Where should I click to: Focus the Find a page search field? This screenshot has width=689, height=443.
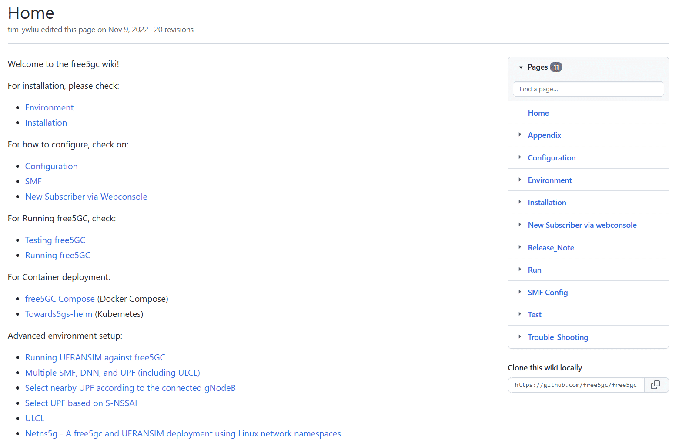pyautogui.click(x=588, y=89)
